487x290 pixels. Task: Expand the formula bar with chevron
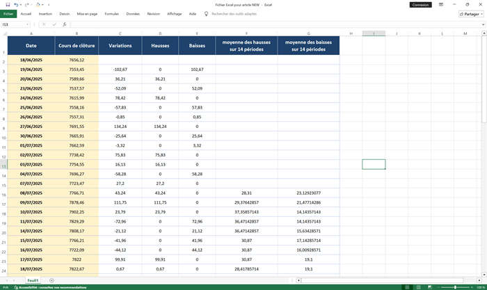(x=482, y=24)
